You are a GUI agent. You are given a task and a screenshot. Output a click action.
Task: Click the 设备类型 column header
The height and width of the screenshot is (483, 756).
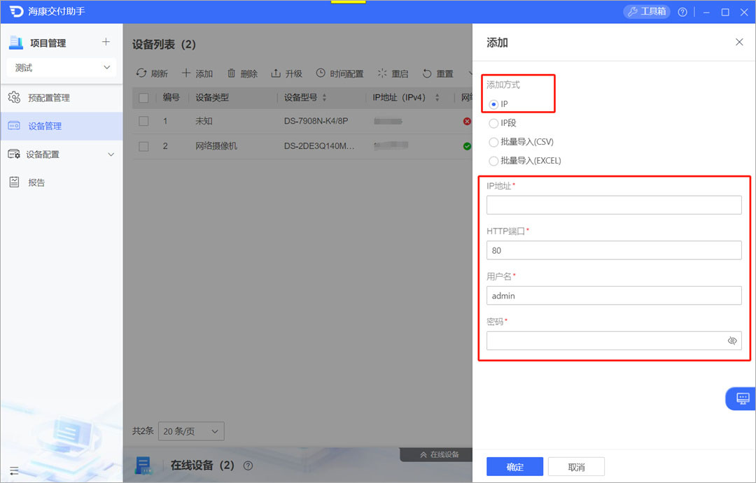coord(212,98)
